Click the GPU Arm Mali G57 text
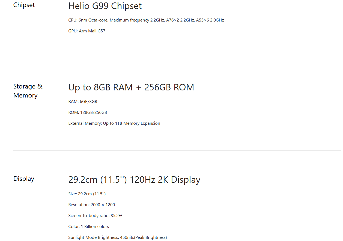The width and height of the screenshot is (343, 241). click(87, 31)
